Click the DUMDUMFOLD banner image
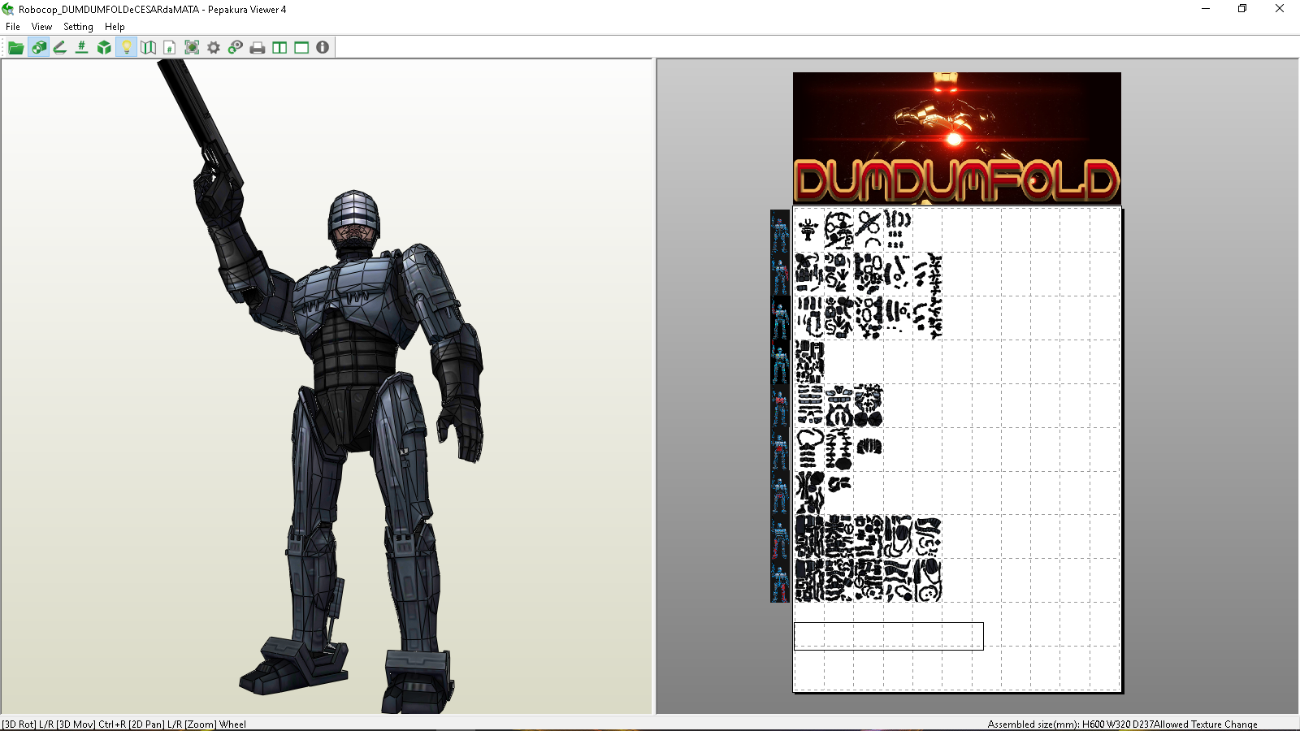 point(957,138)
